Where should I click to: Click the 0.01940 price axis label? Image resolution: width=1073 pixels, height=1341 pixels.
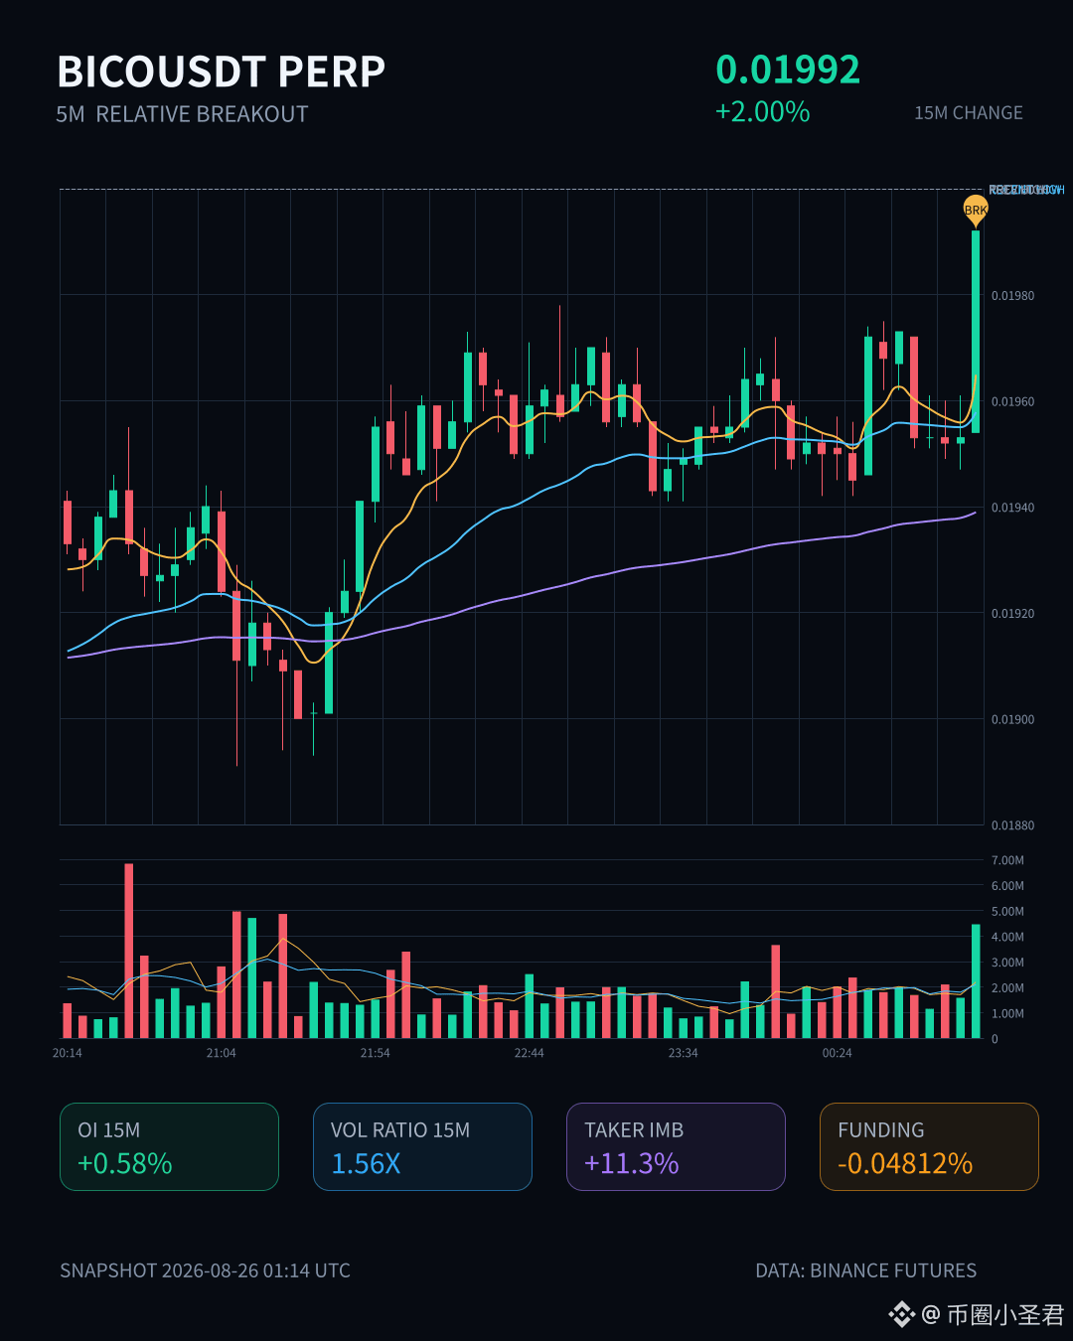pyautogui.click(x=1012, y=508)
